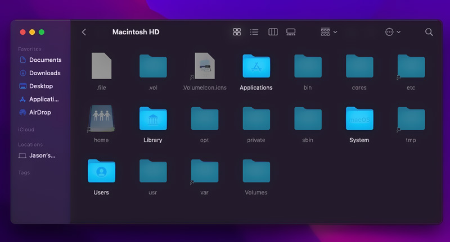Switch to icon grid view
The height and width of the screenshot is (242, 450).
tap(237, 32)
